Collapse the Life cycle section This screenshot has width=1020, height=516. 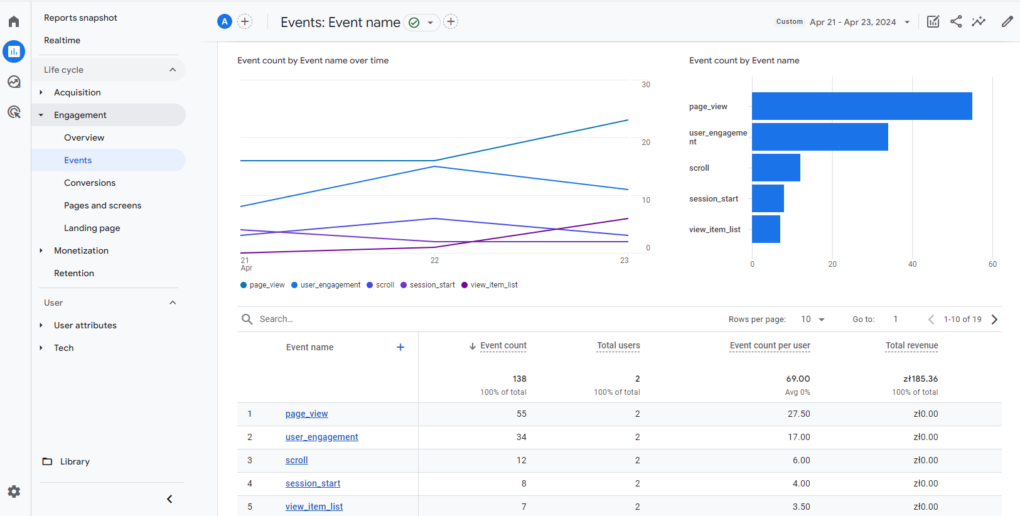tap(173, 70)
